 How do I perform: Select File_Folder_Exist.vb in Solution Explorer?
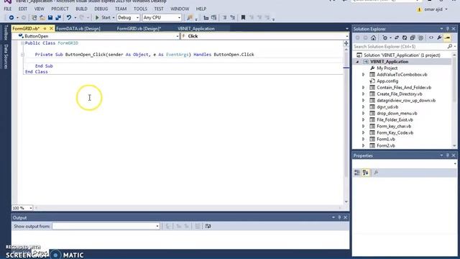tap(395, 120)
